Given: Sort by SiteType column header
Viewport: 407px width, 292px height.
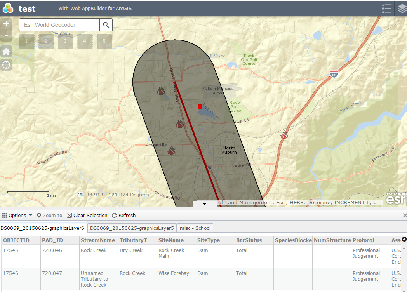Looking at the screenshot, I should click(215, 240).
